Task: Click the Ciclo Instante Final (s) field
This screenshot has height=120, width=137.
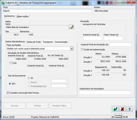Action: (58, 69)
